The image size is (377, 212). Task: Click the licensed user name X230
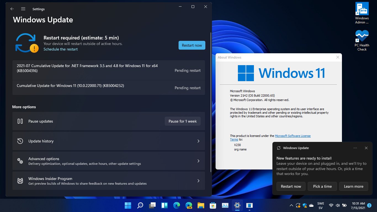(x=237, y=145)
